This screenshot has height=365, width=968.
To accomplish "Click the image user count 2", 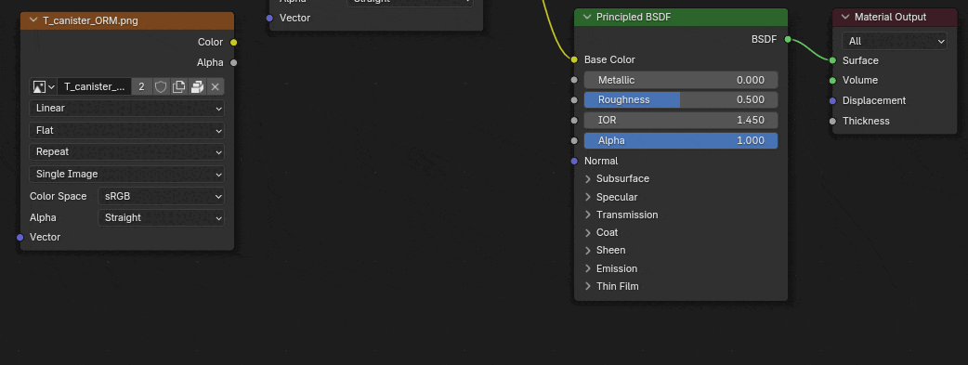I will click(141, 86).
